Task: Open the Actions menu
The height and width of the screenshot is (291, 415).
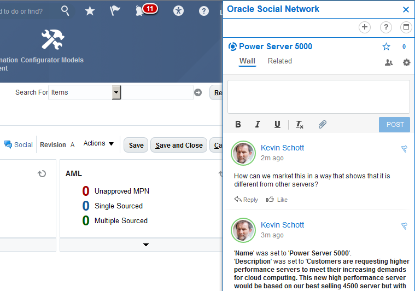Action: point(99,143)
